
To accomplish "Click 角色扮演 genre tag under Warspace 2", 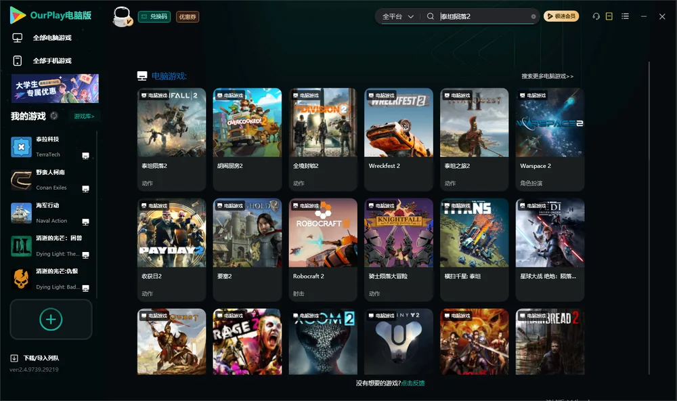I will pyautogui.click(x=531, y=183).
